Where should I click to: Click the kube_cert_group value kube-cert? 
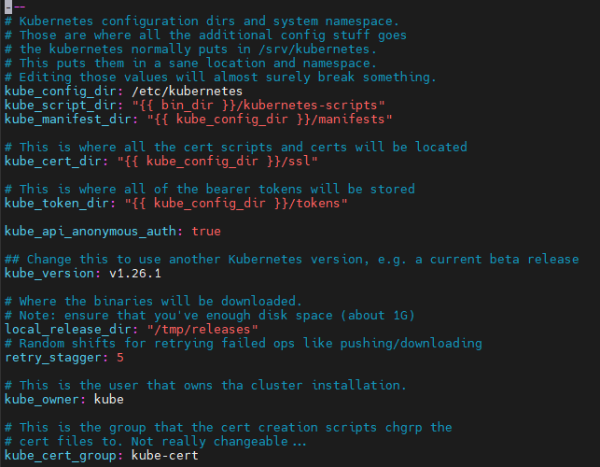(165, 456)
